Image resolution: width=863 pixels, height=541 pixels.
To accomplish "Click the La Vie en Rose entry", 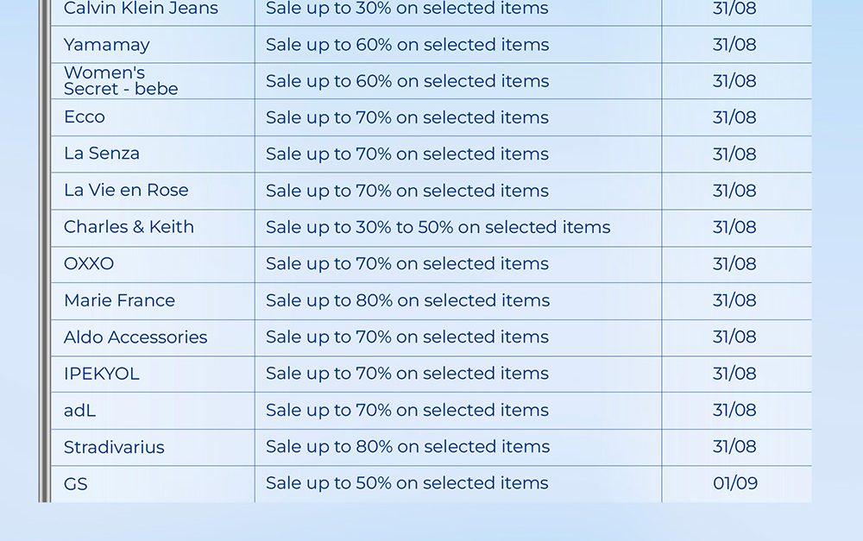I will tap(126, 191).
